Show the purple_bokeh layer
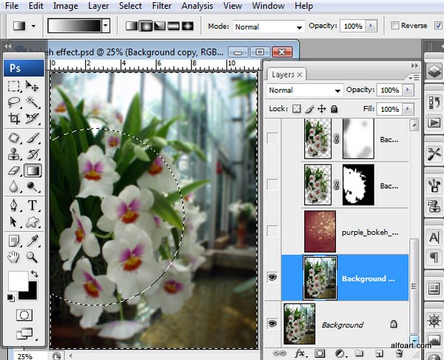444x360 pixels. click(x=273, y=231)
